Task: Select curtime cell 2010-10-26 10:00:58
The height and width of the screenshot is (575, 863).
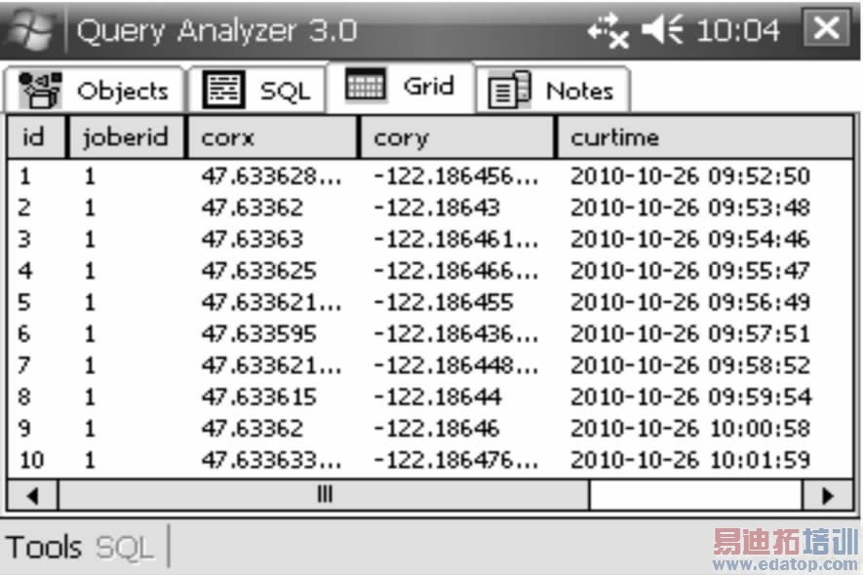Action: pyautogui.click(x=690, y=428)
